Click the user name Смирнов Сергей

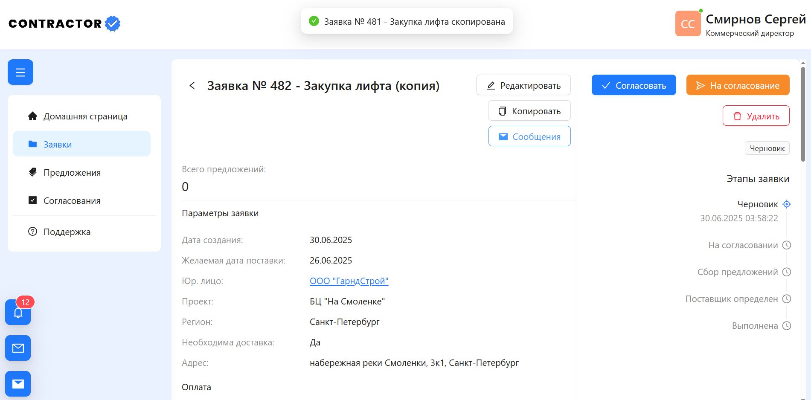click(756, 19)
